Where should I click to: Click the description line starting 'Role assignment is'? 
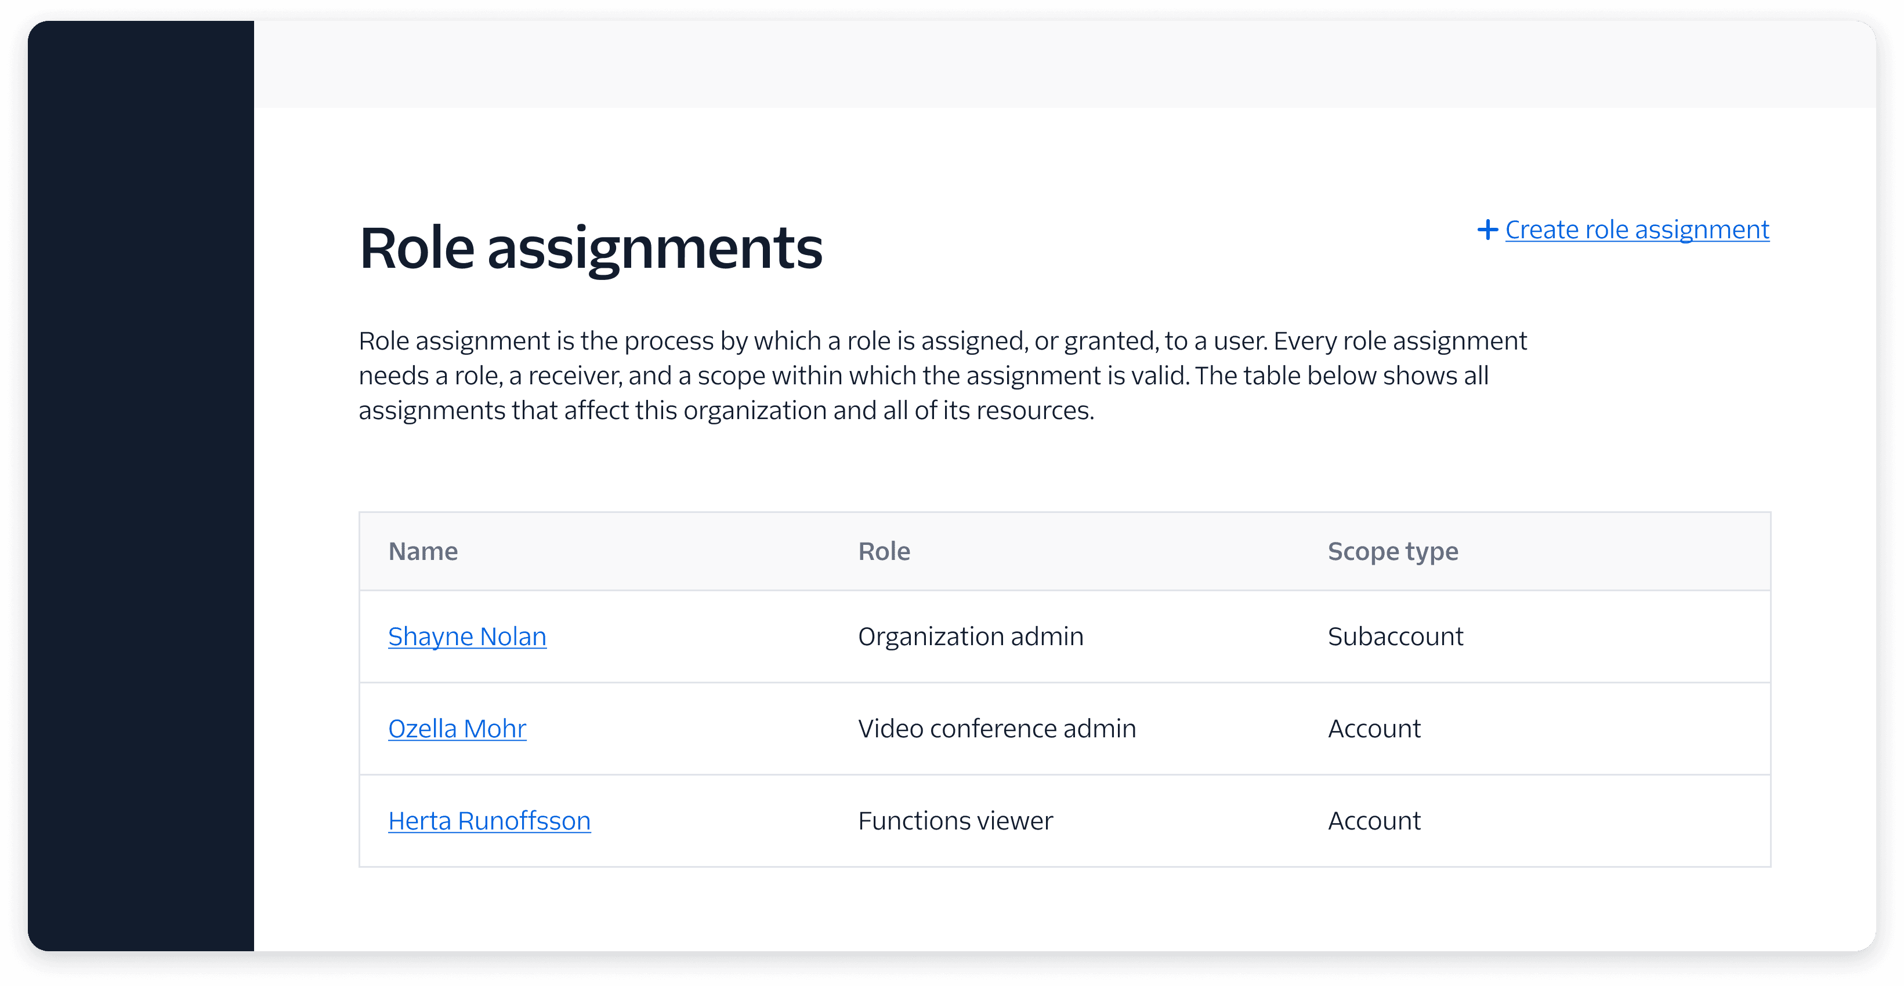942,341
